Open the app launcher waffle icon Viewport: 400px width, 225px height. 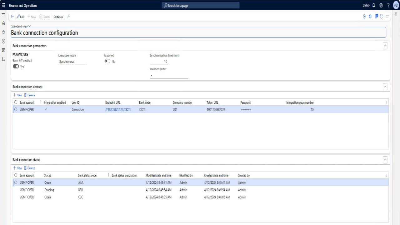[x=3, y=5]
